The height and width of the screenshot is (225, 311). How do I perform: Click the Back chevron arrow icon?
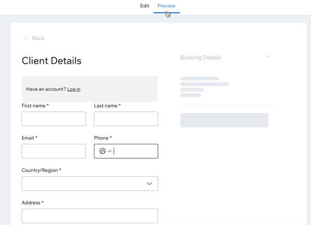(26, 38)
